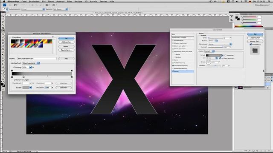Open the Datei menu
The height and width of the screenshot is (153, 273).
coord(24,1)
